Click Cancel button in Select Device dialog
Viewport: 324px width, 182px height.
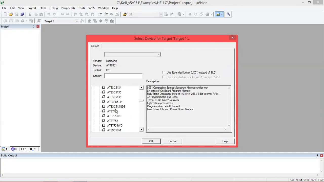(x=172, y=141)
